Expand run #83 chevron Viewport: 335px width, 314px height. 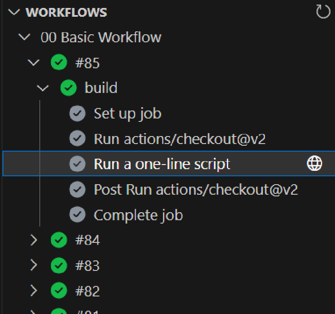33,265
